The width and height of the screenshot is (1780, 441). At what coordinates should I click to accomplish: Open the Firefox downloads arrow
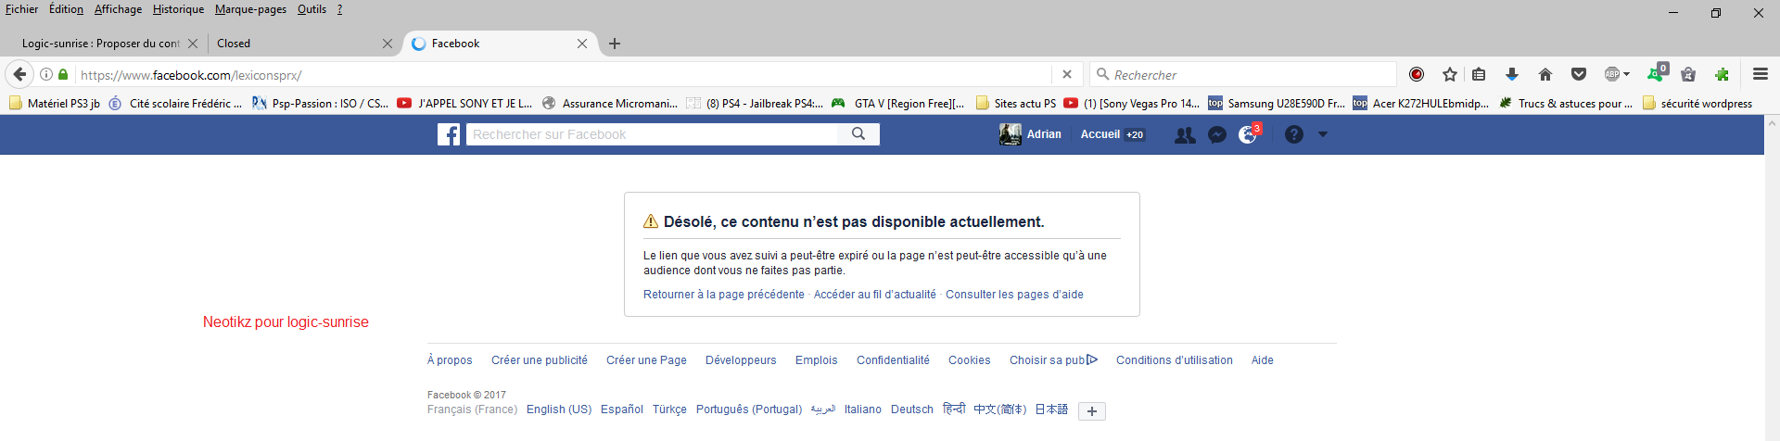coord(1512,75)
